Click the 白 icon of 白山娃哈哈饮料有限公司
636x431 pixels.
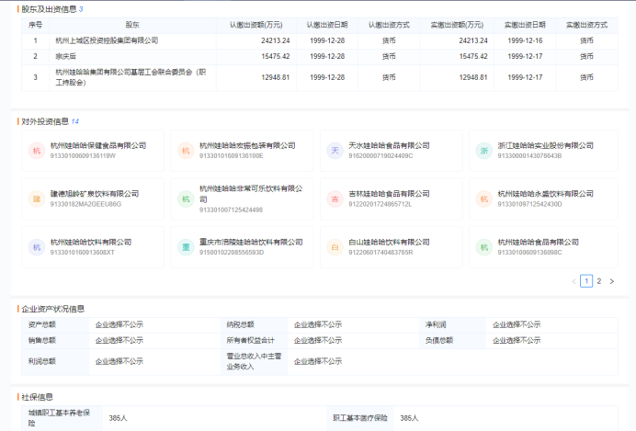click(335, 247)
